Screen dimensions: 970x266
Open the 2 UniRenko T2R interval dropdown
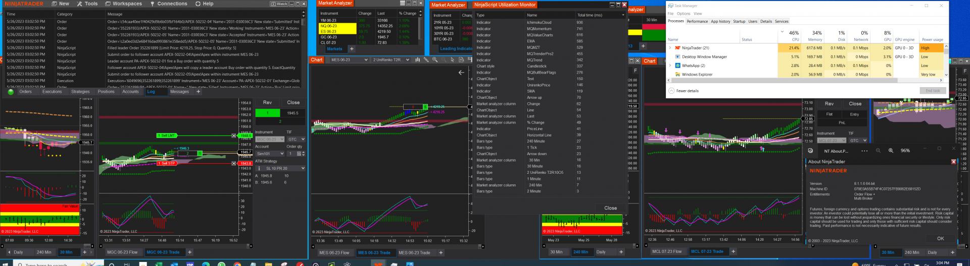[x=391, y=59]
